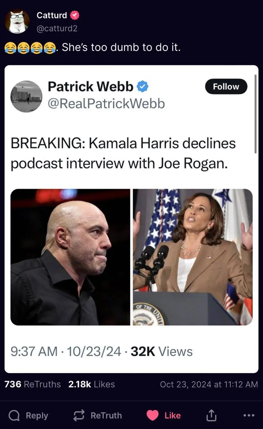
Task: Open the three-dot more options menu
Action: pos(249,415)
